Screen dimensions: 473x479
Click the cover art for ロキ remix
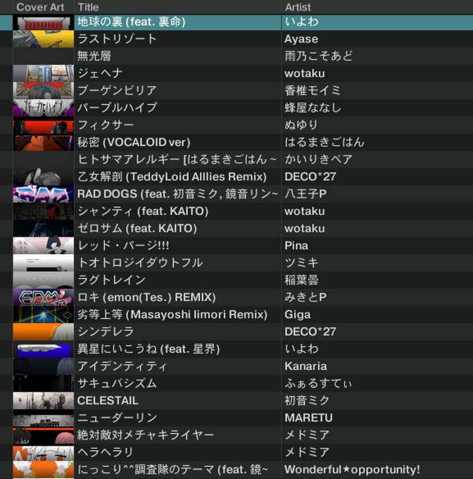[44, 297]
